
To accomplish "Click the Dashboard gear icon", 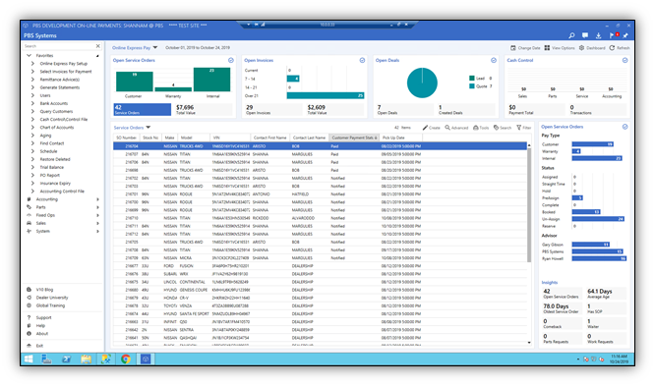I will (x=581, y=48).
